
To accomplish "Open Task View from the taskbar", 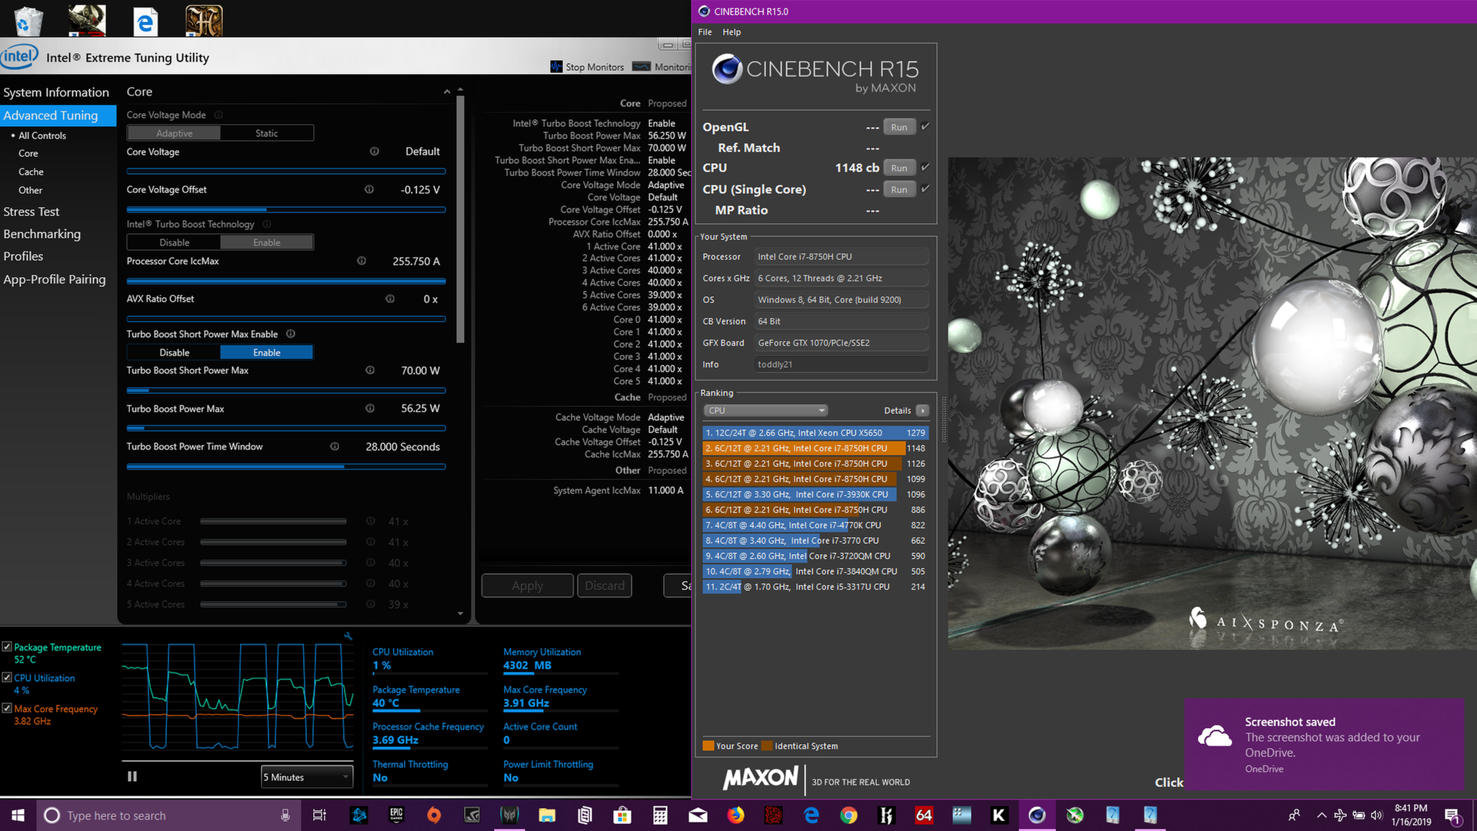I will [319, 815].
